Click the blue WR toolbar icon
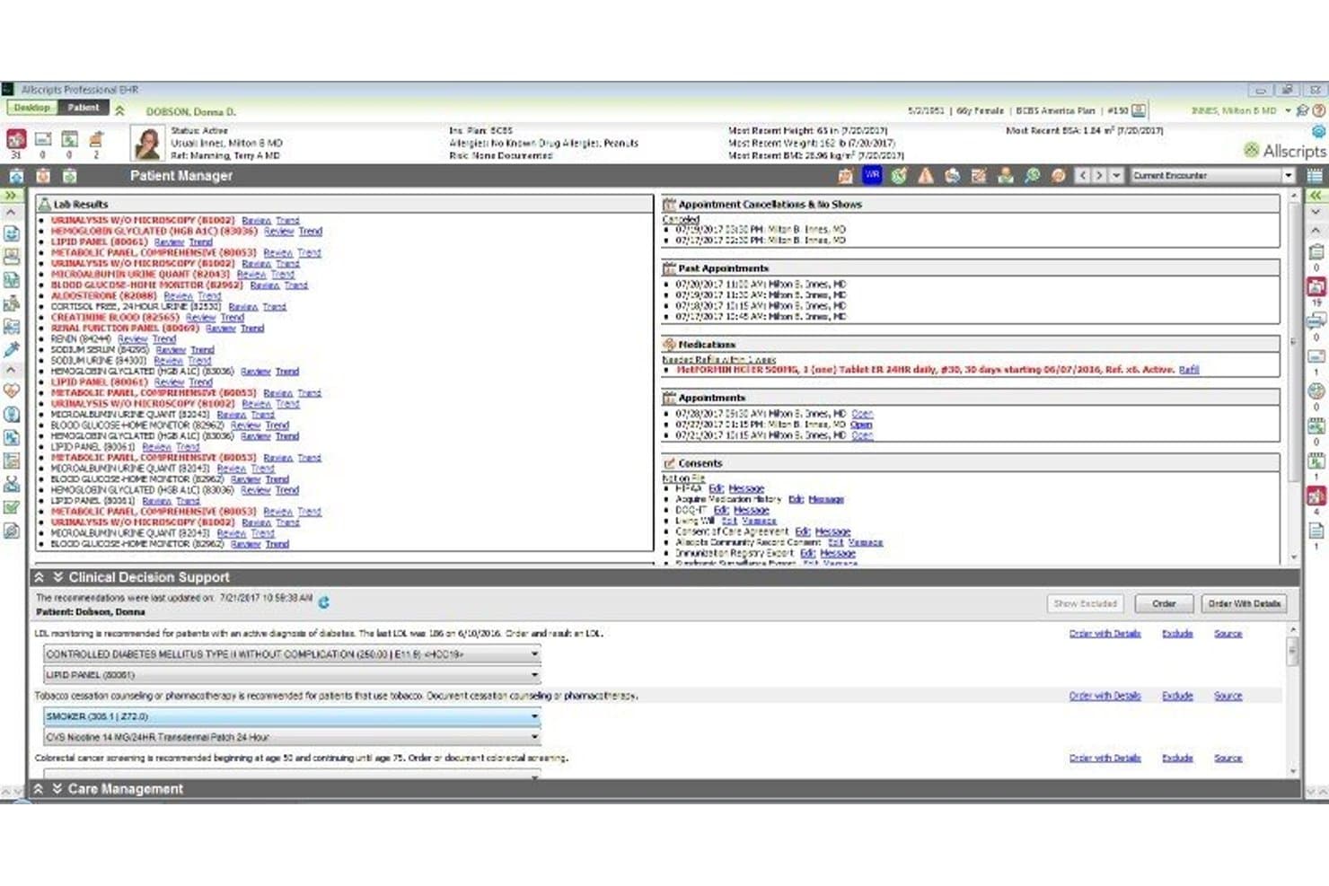Image resolution: width=1329 pixels, height=886 pixels. [872, 176]
